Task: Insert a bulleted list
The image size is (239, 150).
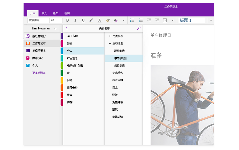Action: (132, 20)
